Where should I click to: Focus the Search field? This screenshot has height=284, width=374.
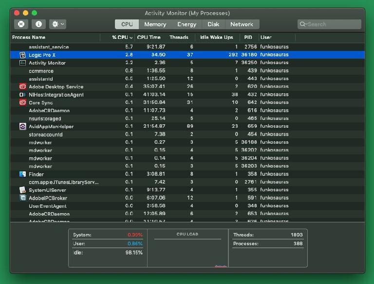click(329, 24)
